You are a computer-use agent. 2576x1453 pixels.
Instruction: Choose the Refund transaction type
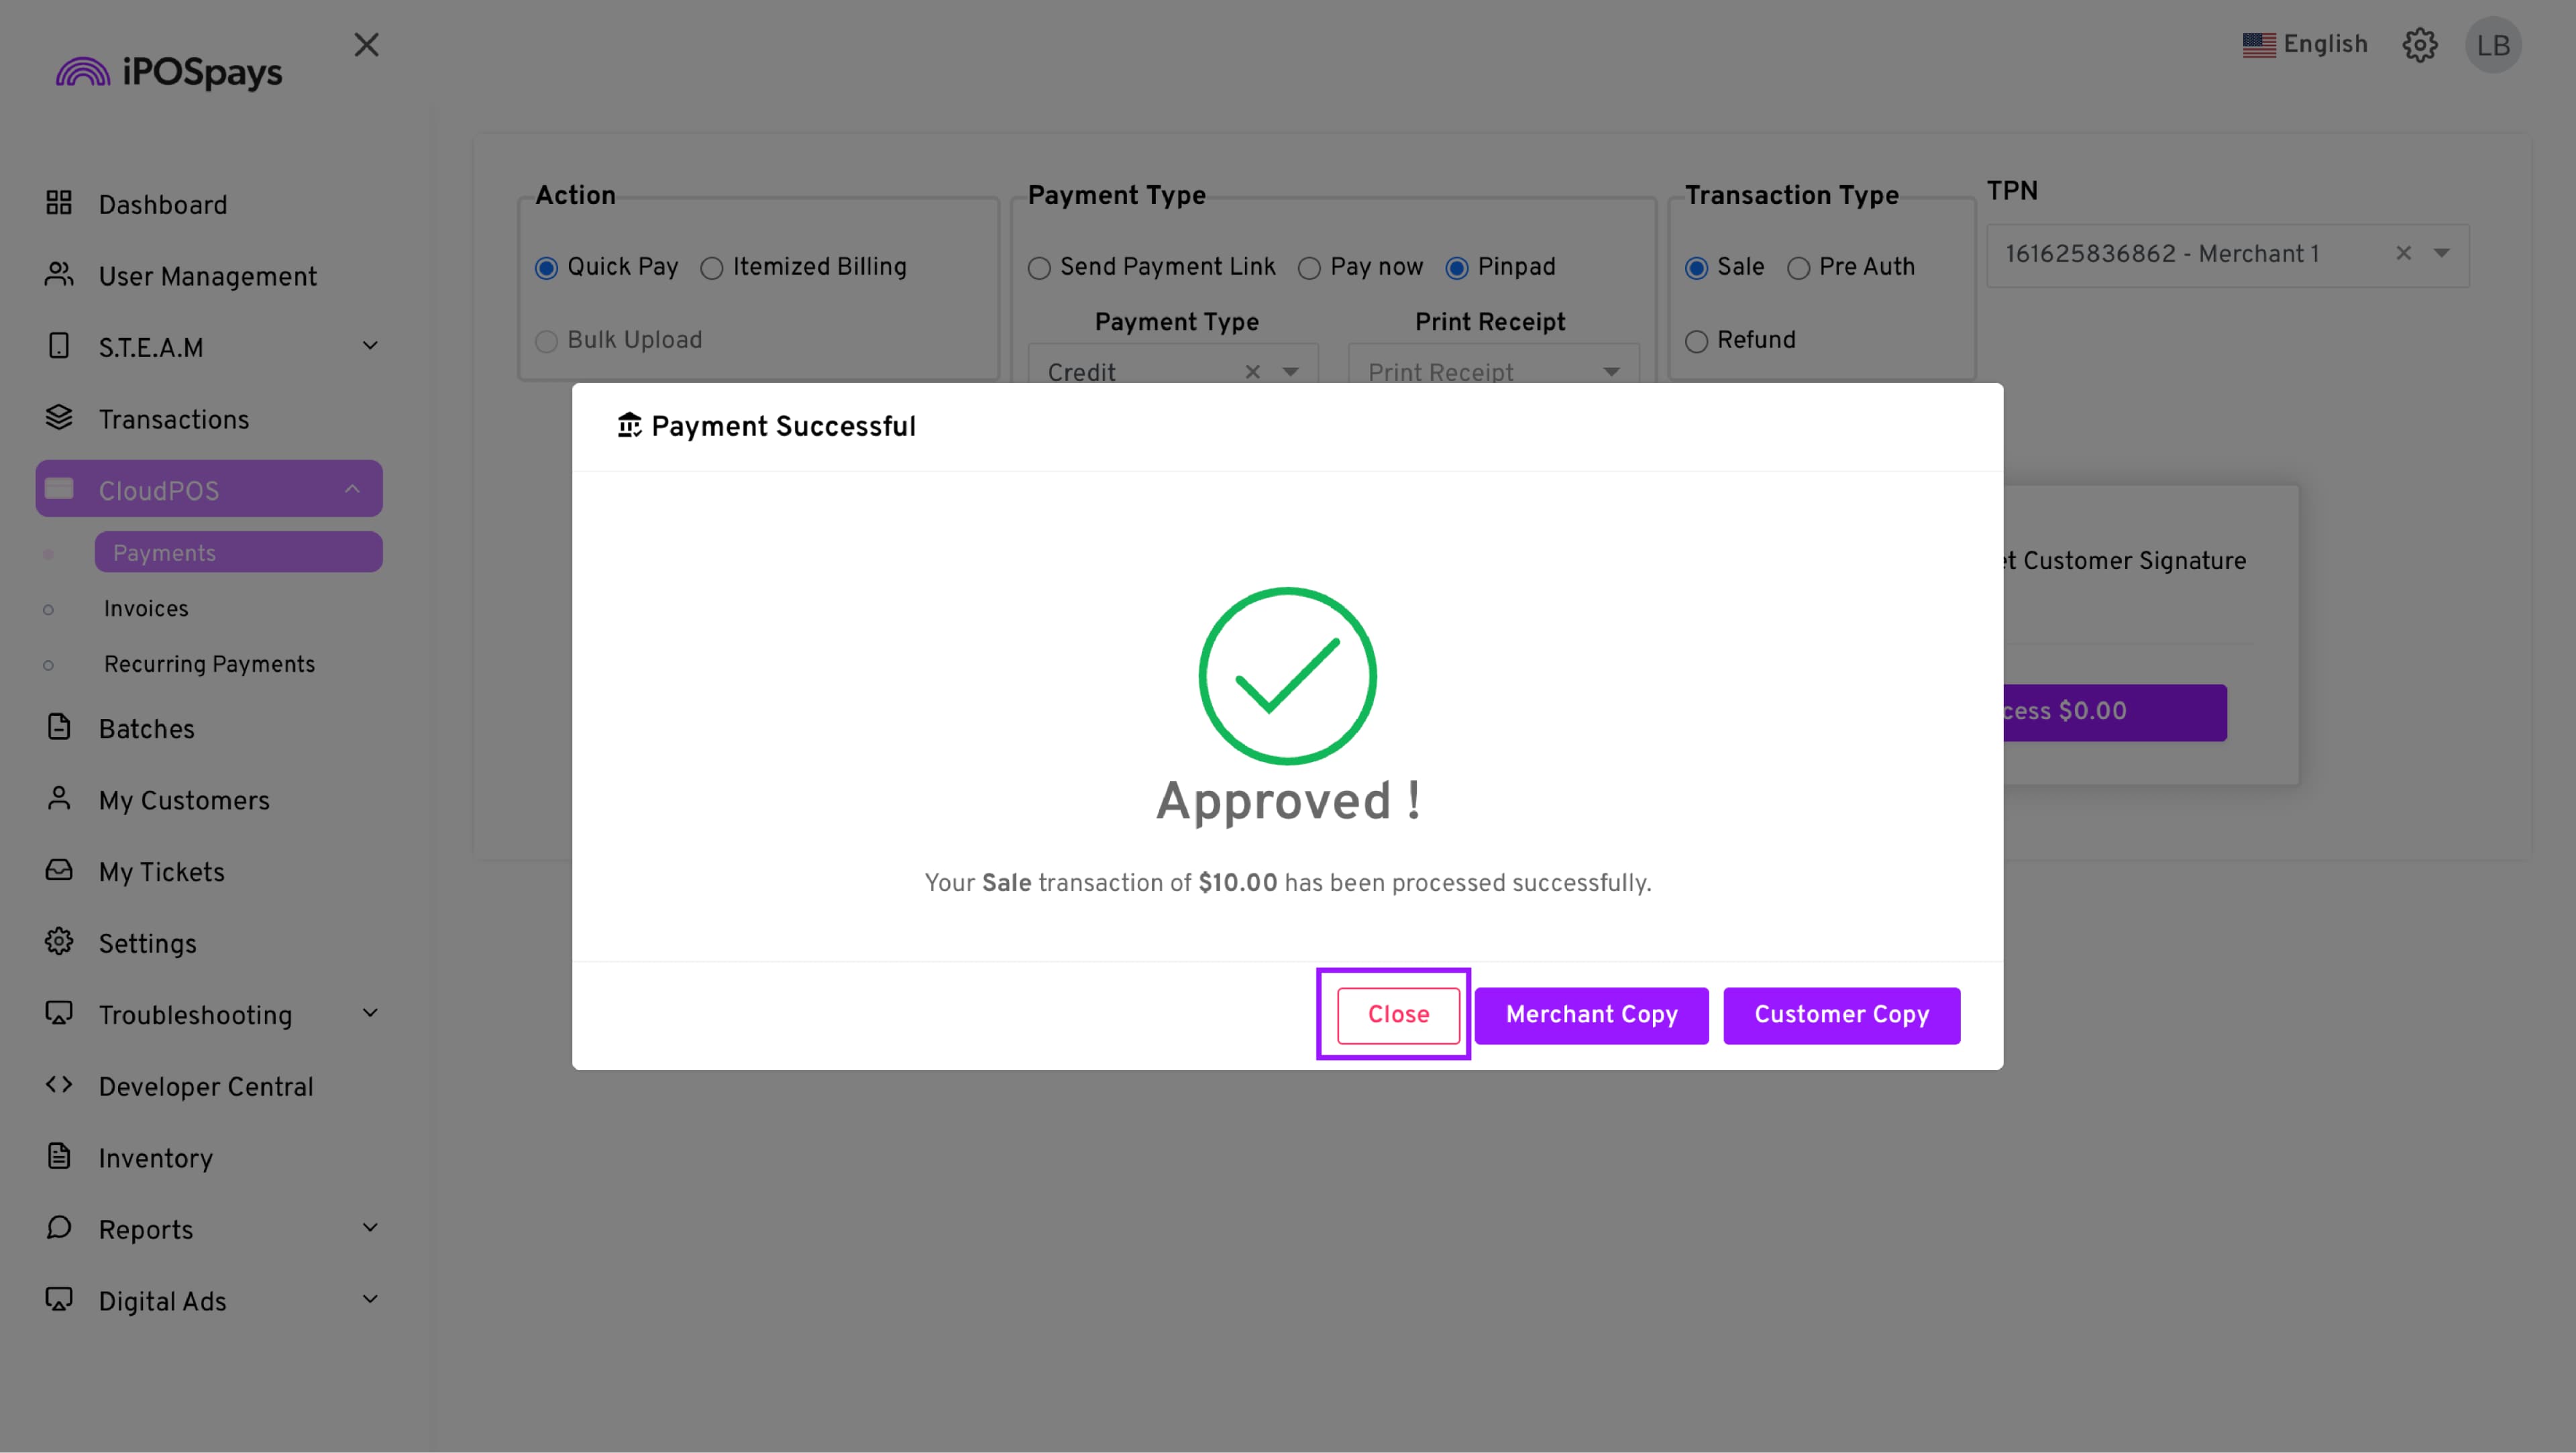point(1696,342)
